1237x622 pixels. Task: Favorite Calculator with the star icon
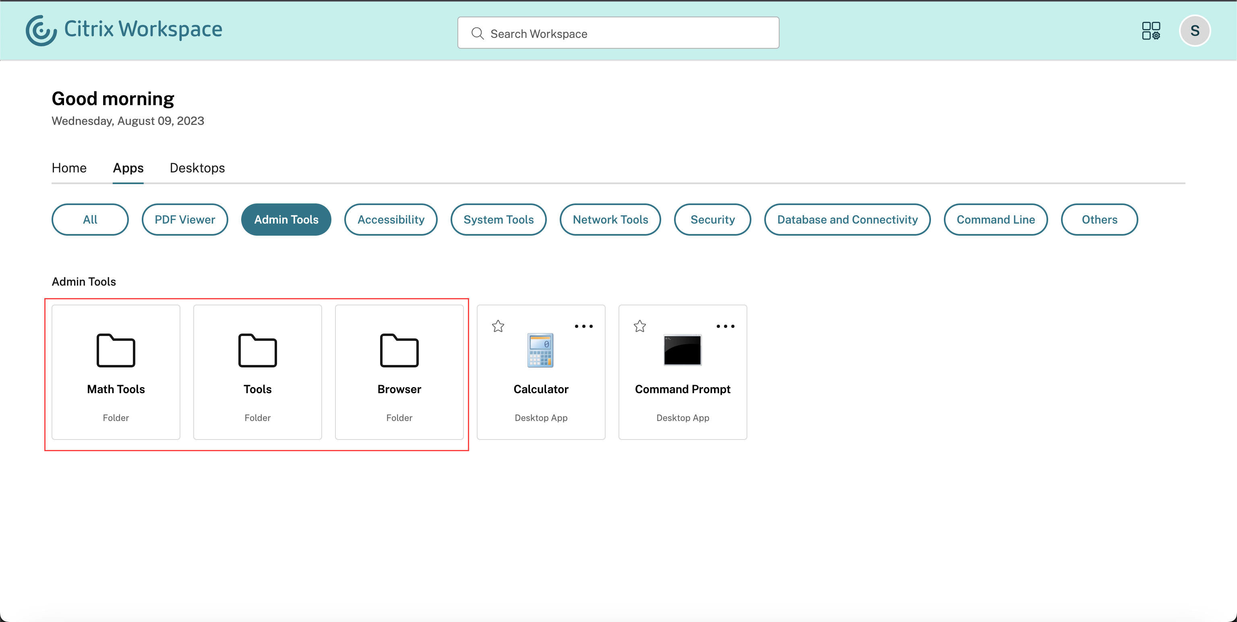tap(498, 326)
